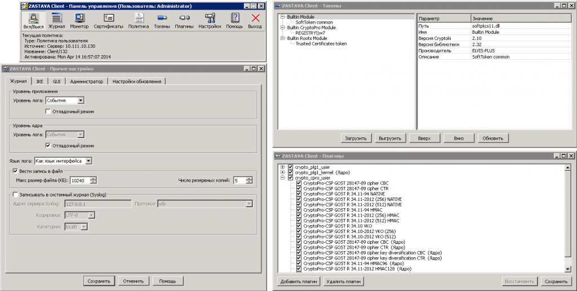
Task: Open the Сертификаты toolbar icon
Action: tap(108, 21)
